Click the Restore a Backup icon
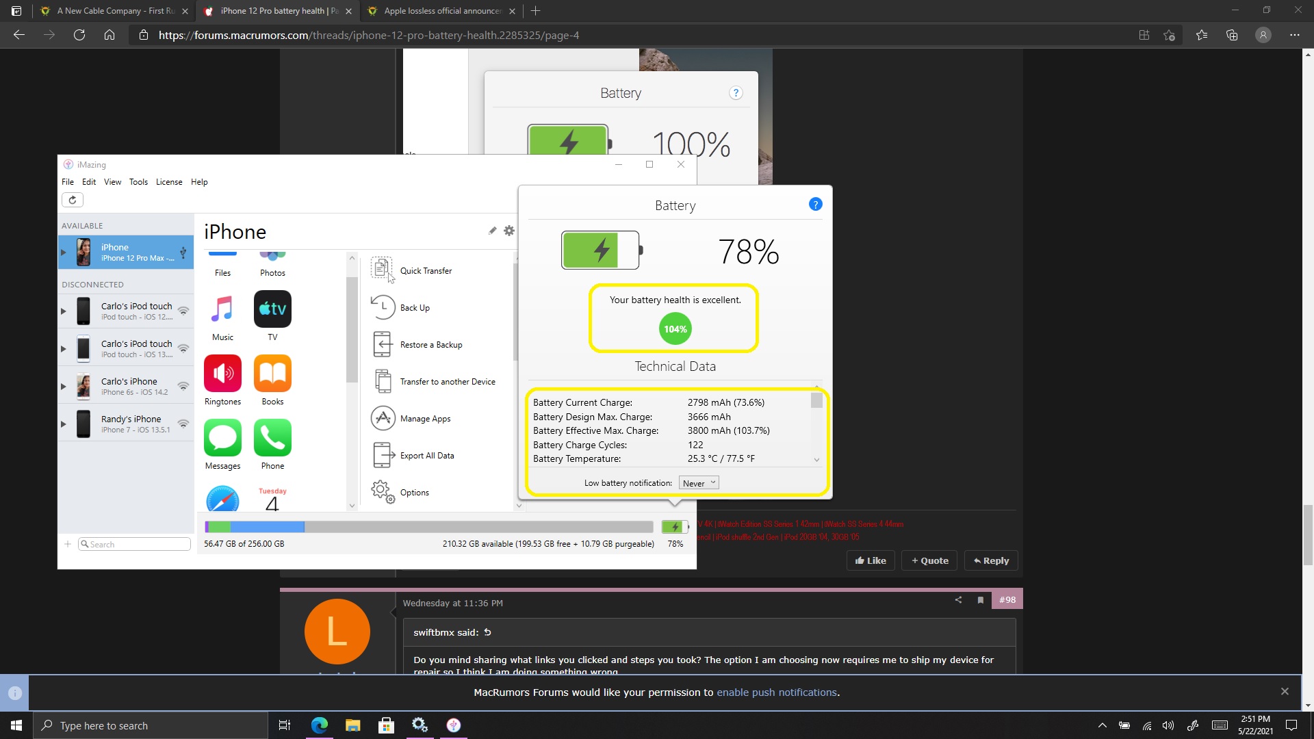 pos(382,344)
